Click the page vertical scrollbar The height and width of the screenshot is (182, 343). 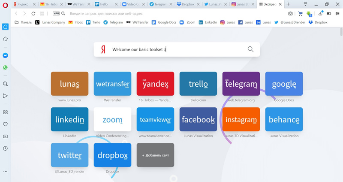[x=341, y=32]
